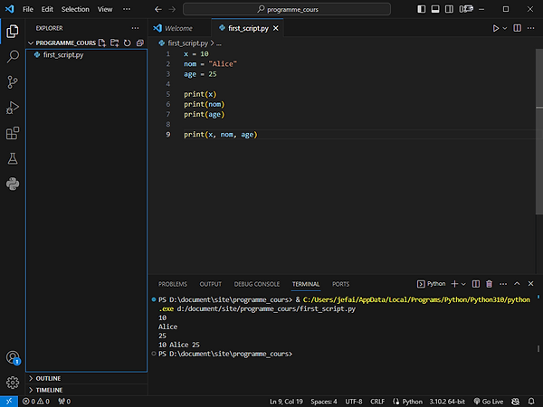Switch to the OUTPUT panel tab

[x=210, y=284]
